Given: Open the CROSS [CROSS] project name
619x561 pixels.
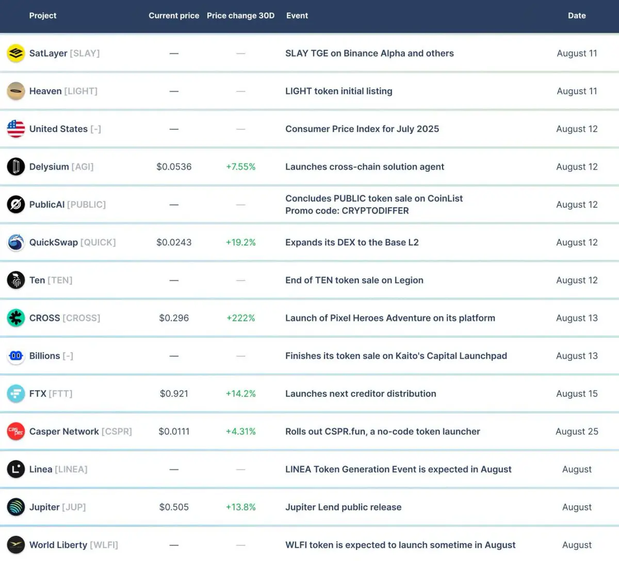Looking at the screenshot, I should pos(65,318).
